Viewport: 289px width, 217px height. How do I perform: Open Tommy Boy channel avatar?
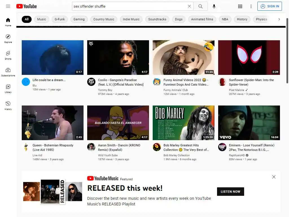click(x=91, y=82)
